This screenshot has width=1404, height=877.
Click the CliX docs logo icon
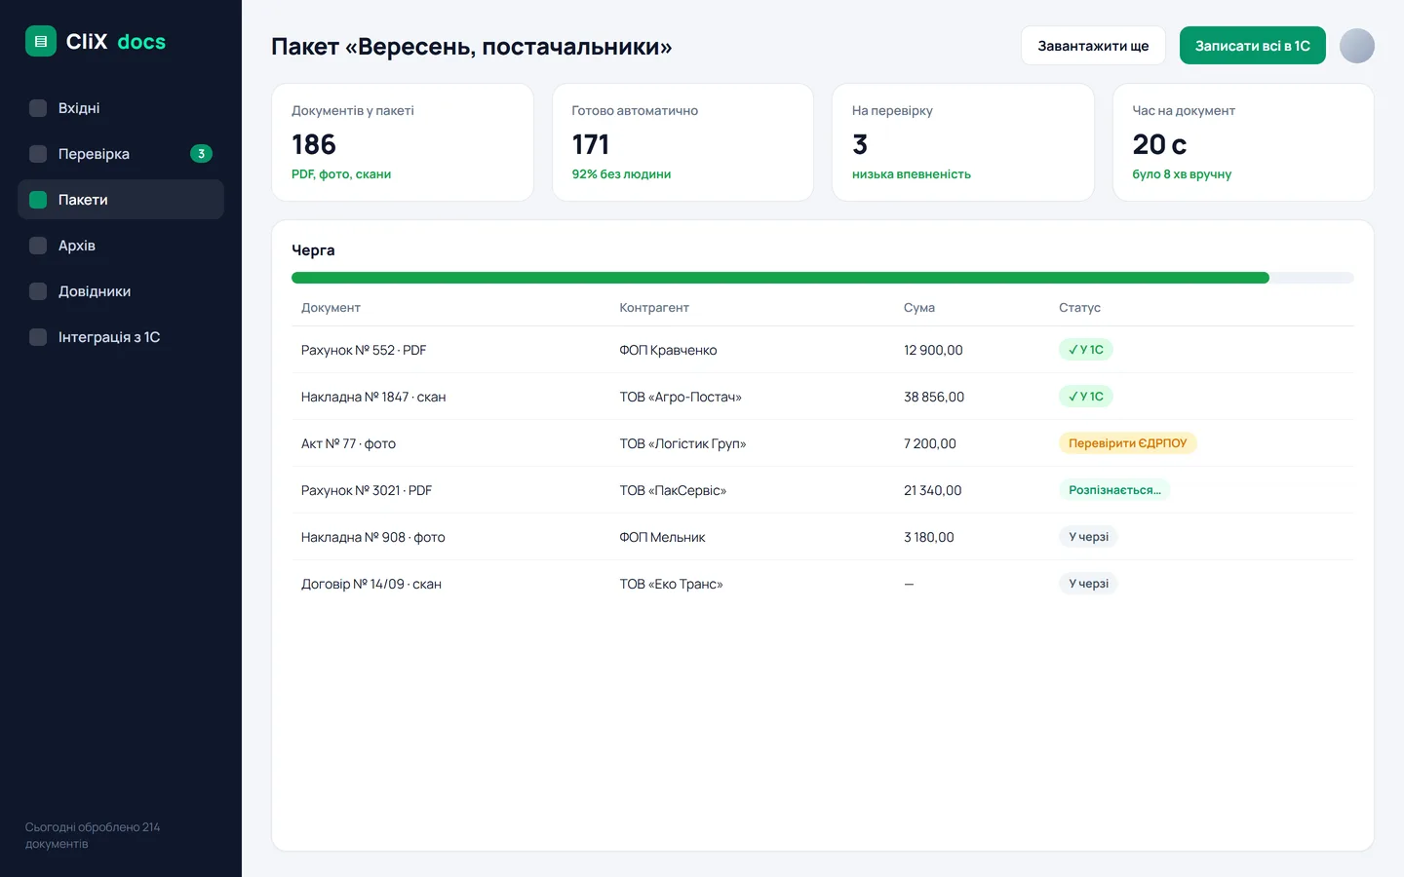click(41, 41)
